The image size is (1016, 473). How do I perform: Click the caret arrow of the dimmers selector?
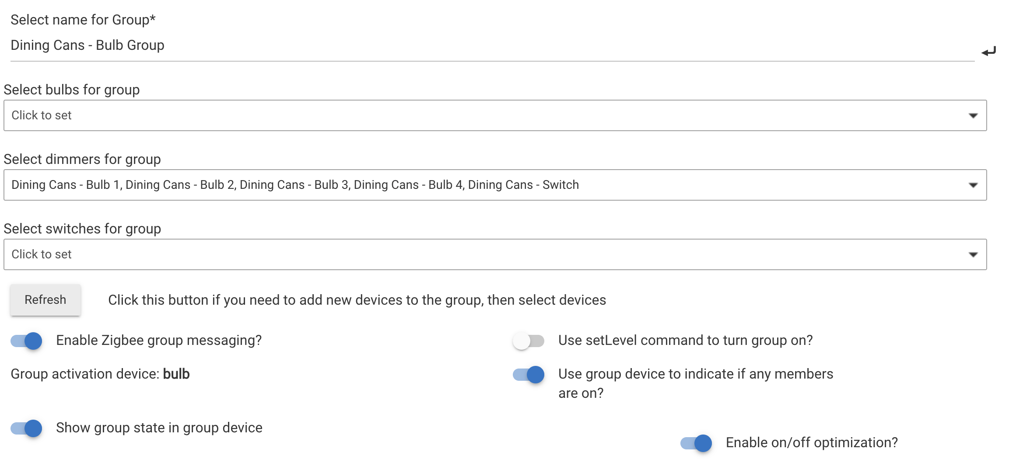(973, 185)
